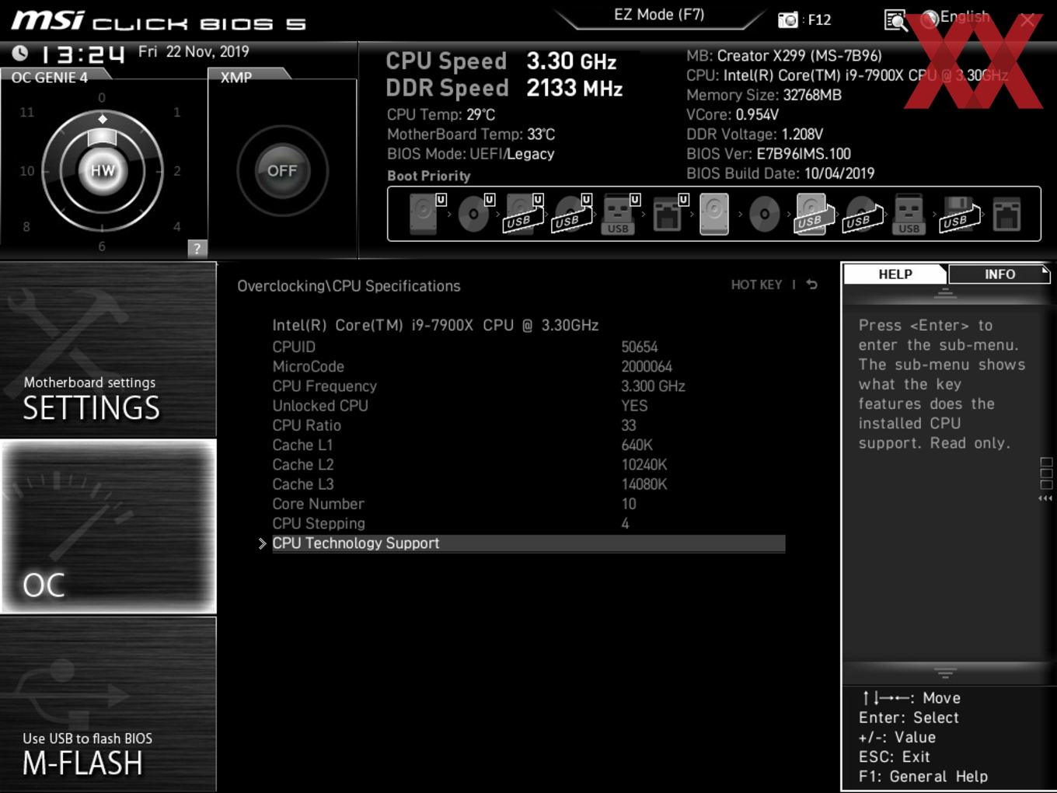Select the legacy USB CD/DVD boot icon
Viewport: 1057px width, 793px height.
(863, 214)
